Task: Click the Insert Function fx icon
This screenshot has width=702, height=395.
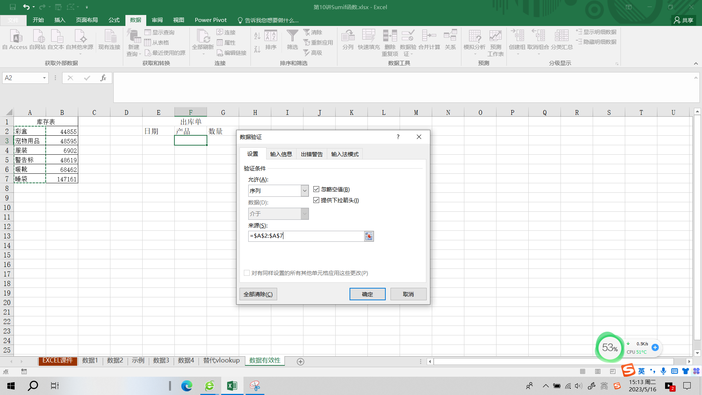Action: pyautogui.click(x=103, y=78)
